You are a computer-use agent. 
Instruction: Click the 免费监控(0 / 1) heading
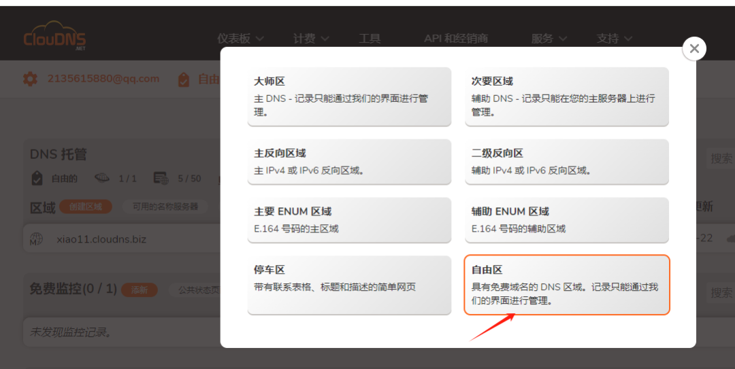(73, 288)
